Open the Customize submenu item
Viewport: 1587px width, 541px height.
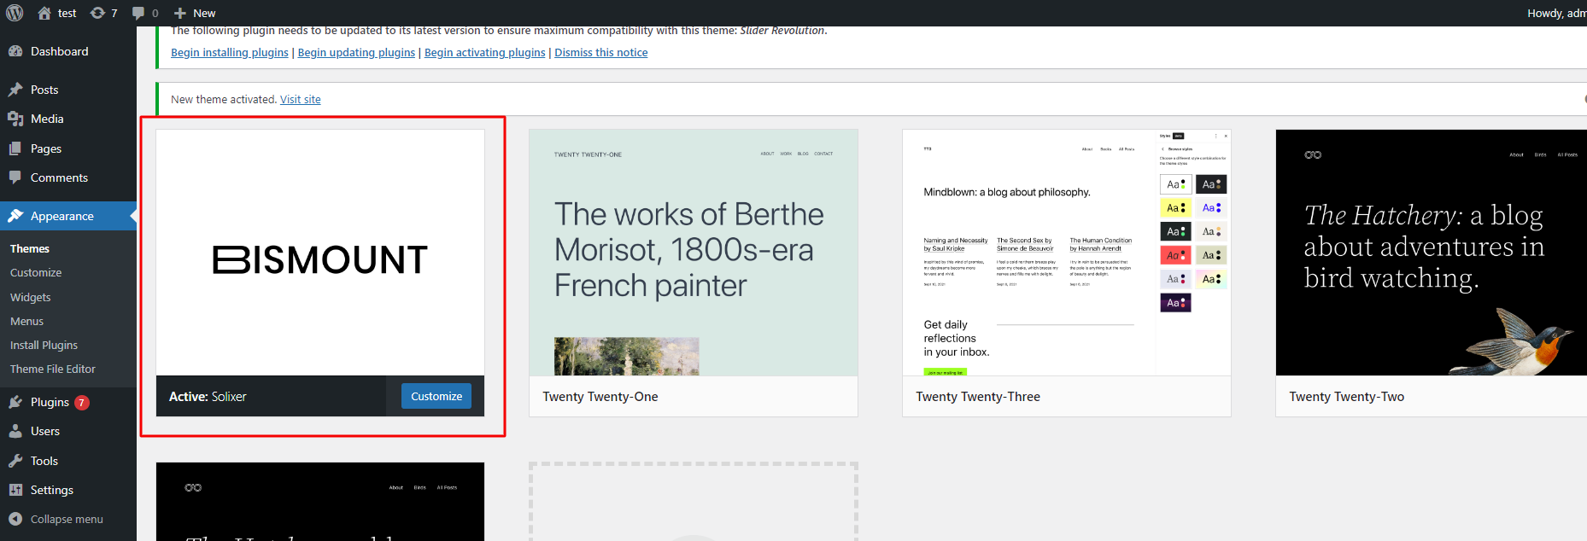pyautogui.click(x=36, y=273)
